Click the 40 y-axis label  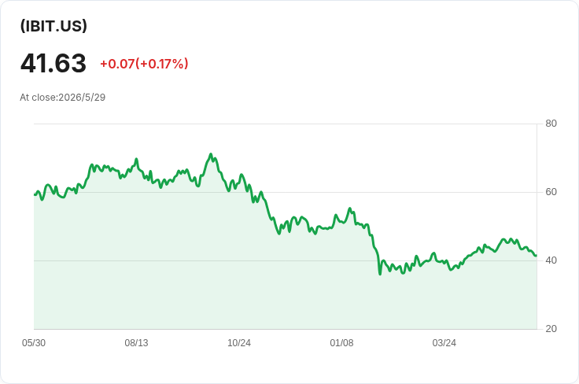point(551,260)
